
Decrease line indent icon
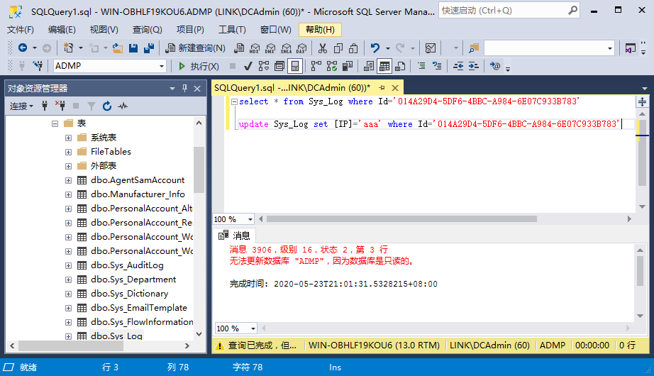(458, 66)
